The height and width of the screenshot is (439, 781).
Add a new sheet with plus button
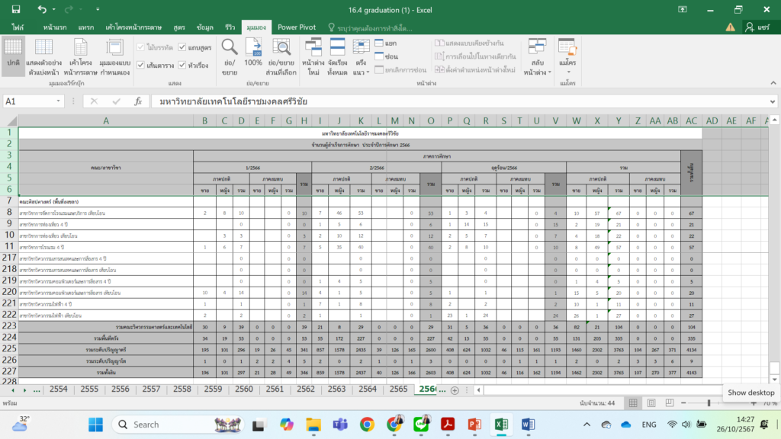455,389
